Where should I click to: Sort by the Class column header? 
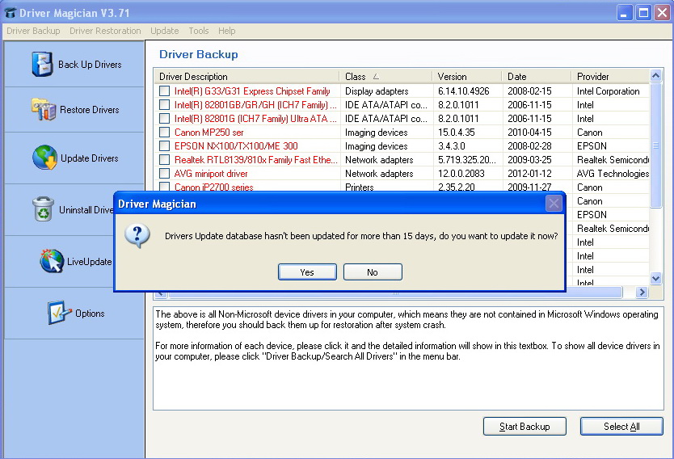(385, 77)
